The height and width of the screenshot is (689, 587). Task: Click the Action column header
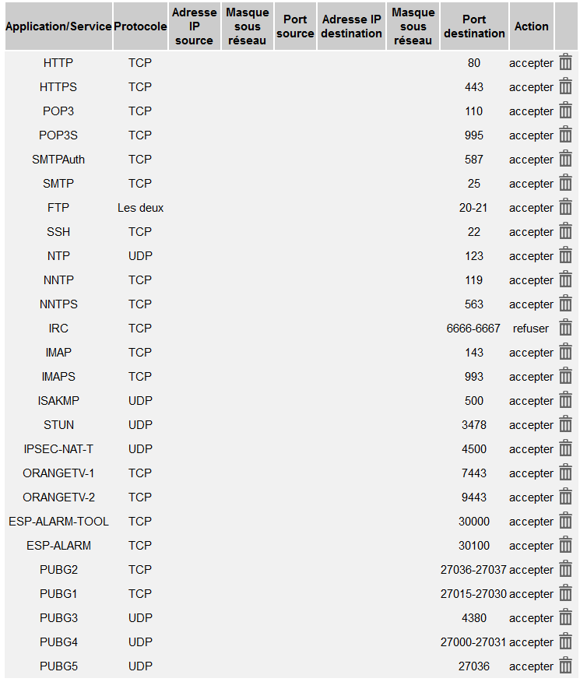532,26
